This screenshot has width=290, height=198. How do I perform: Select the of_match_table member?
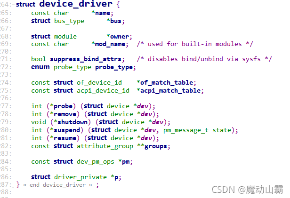point(166,83)
